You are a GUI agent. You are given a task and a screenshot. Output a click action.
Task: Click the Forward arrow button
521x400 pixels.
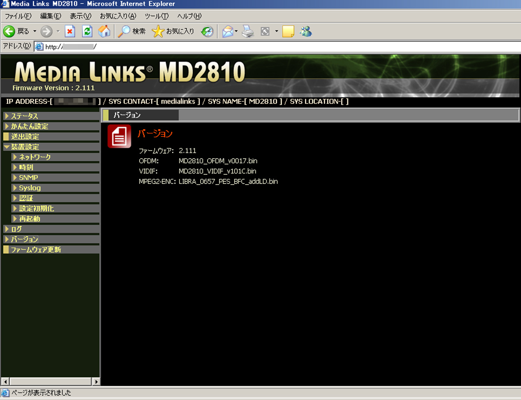pyautogui.click(x=46, y=31)
